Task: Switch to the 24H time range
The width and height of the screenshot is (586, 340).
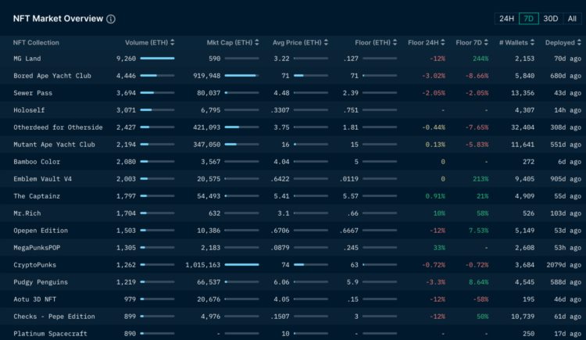Action: (507, 18)
